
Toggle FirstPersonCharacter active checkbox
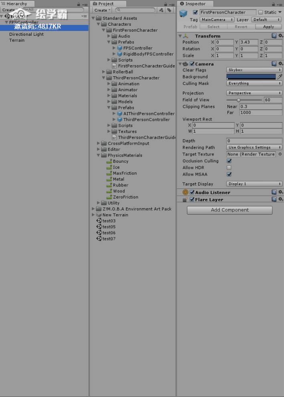coord(195,12)
